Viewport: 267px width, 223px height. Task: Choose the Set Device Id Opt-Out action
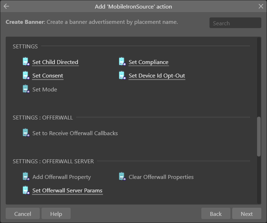click(157, 76)
